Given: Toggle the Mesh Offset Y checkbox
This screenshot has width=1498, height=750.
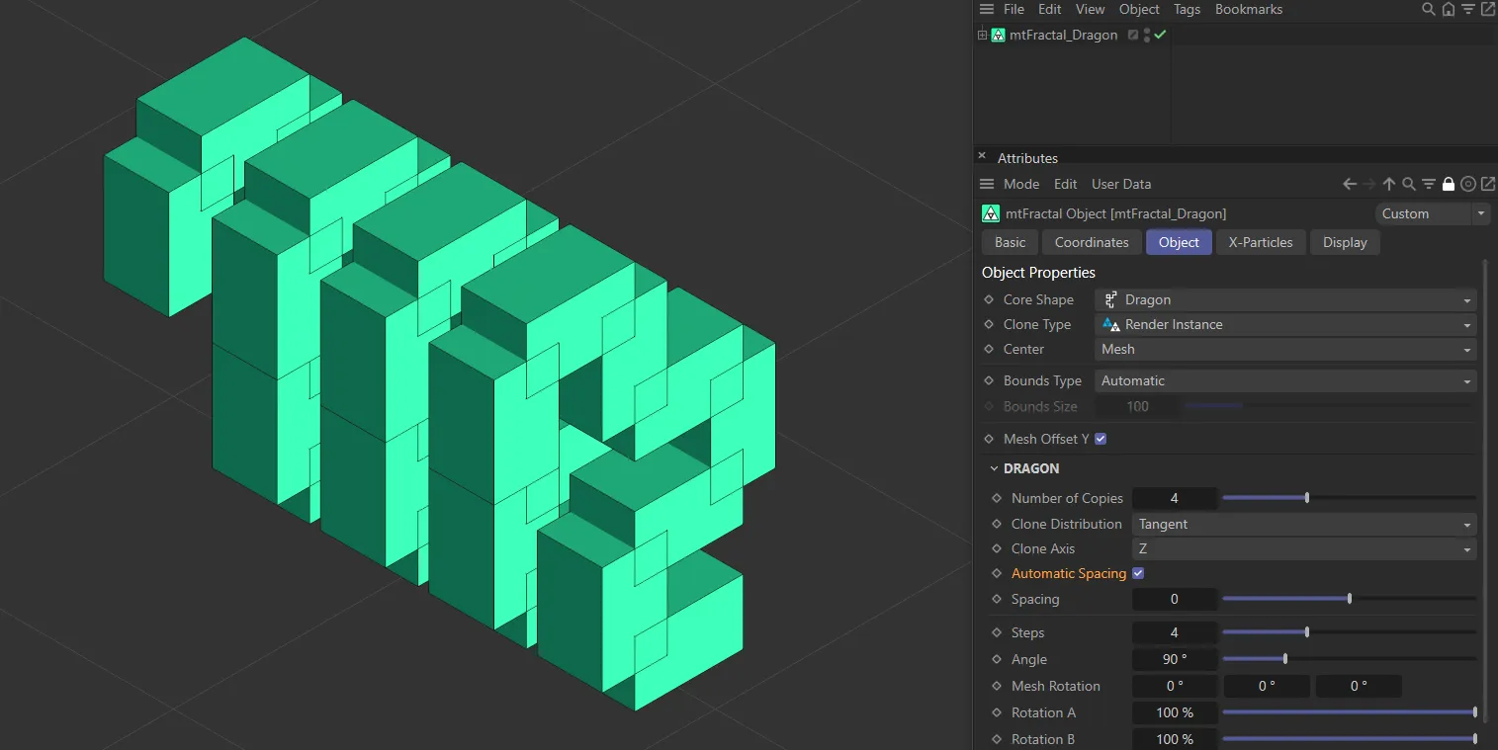Looking at the screenshot, I should pyautogui.click(x=1101, y=439).
